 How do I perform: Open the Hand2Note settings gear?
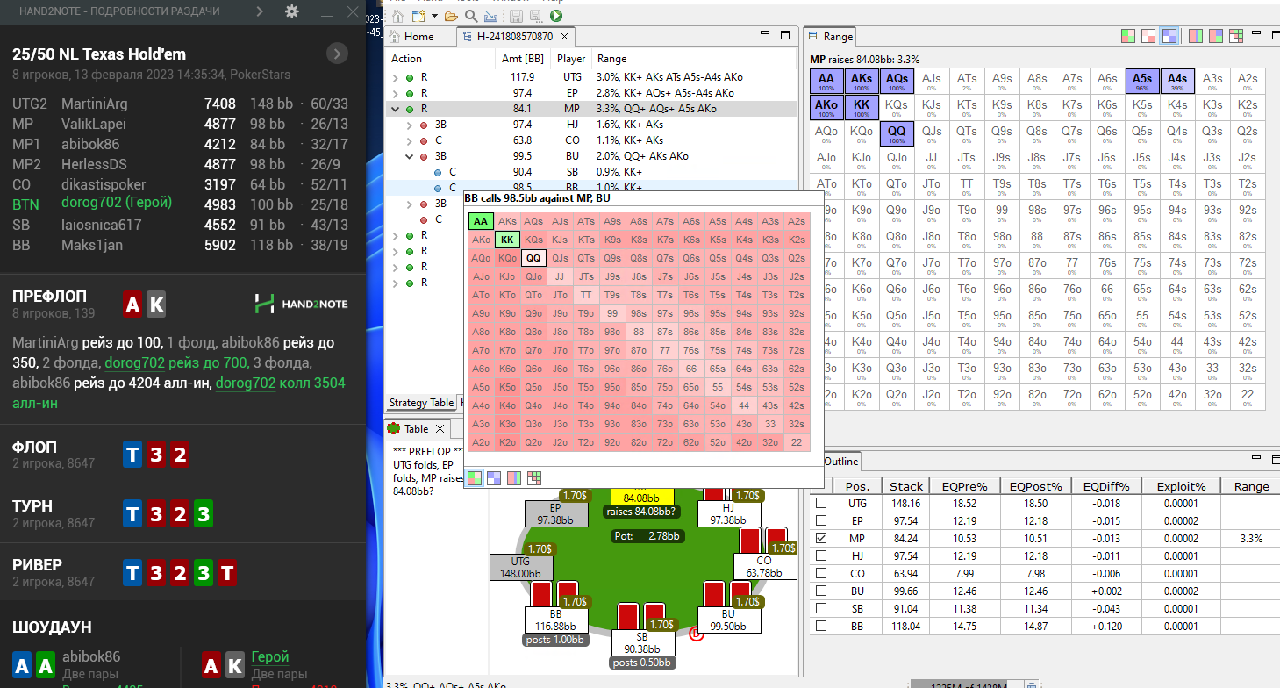[x=292, y=11]
